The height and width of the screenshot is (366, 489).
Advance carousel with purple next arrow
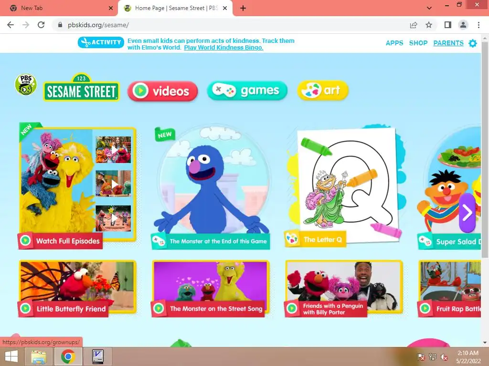click(467, 213)
